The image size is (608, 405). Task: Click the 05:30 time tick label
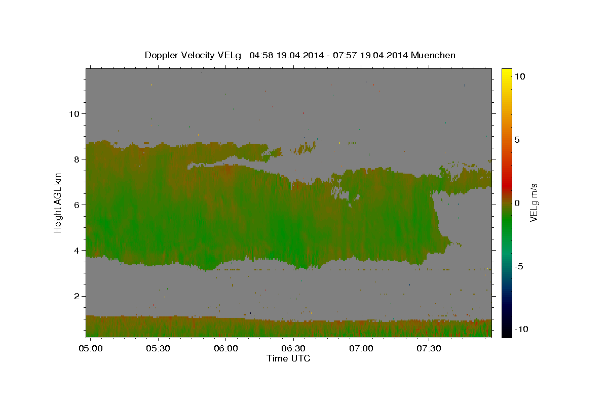(x=158, y=349)
